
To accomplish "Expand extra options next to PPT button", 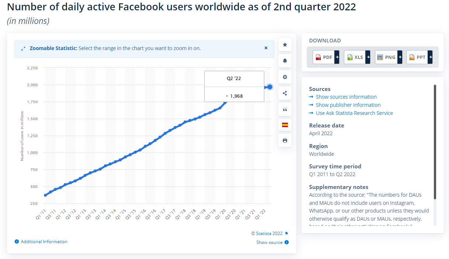I will [431, 57].
